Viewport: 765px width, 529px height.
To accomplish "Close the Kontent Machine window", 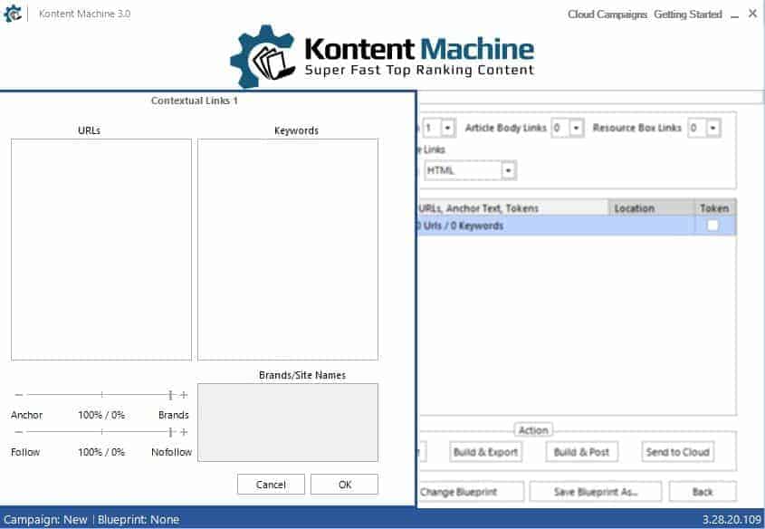I will [752, 14].
